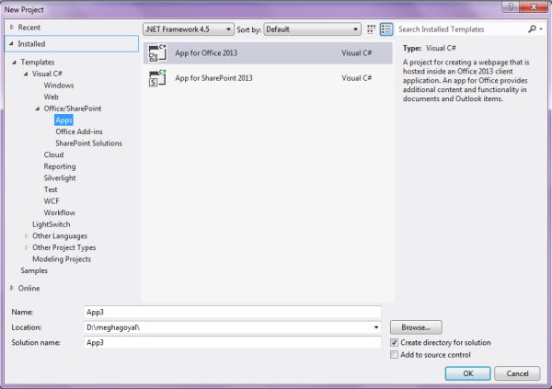Viewport: 552px width, 389px height.
Task: Select Modeling Projects category
Action: coord(62,259)
